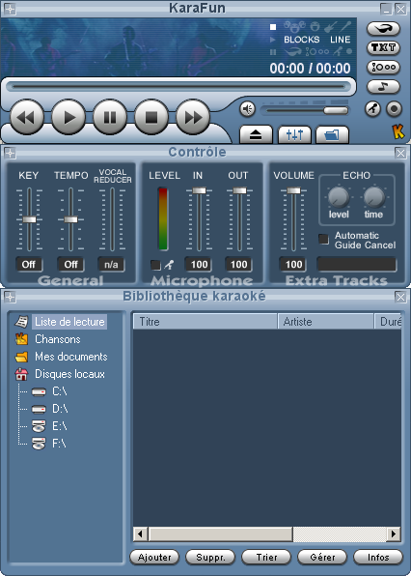Click the eject icon button
411x576 pixels.
pyautogui.click(x=256, y=134)
